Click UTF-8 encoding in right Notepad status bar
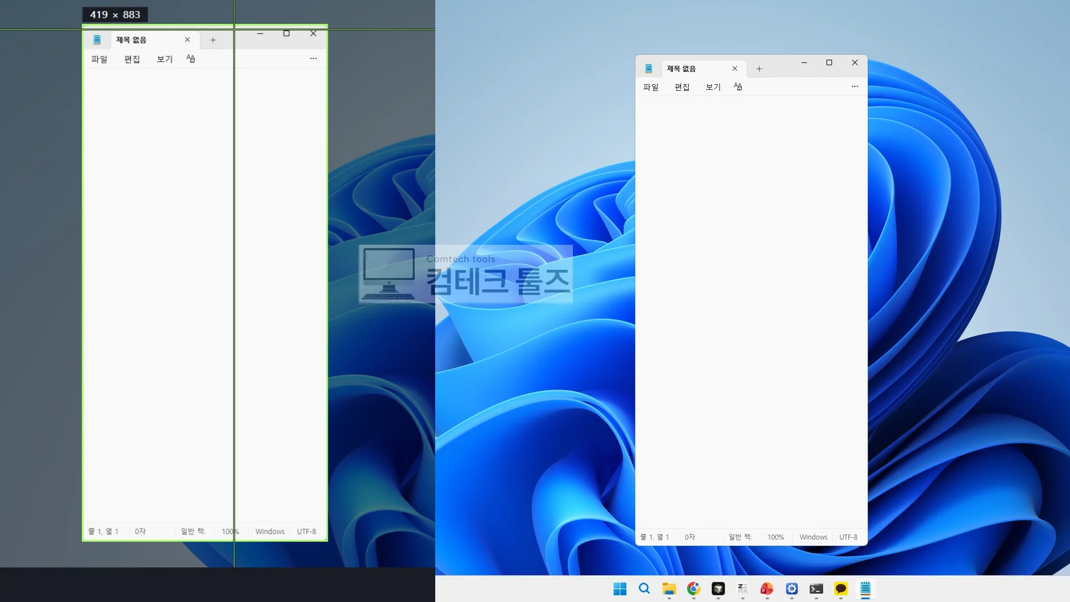This screenshot has width=1070, height=602. click(x=848, y=537)
